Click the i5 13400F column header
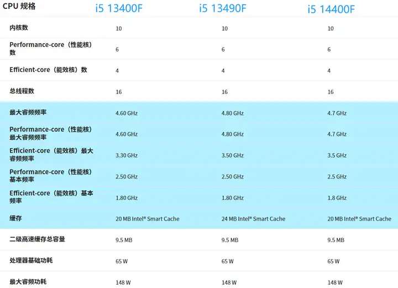Image resolution: width=398 pixels, height=288 pixels. (119, 9)
